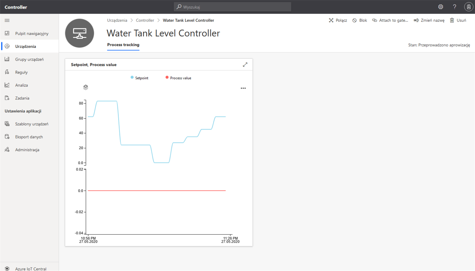Click Ustawienia aplikacji heading
This screenshot has height=271, width=475.
coord(23,111)
